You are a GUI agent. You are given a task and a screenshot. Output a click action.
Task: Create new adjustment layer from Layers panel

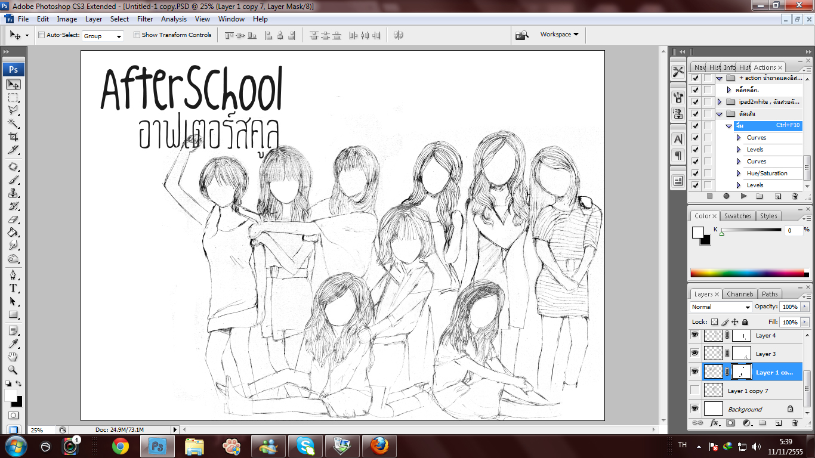click(746, 423)
